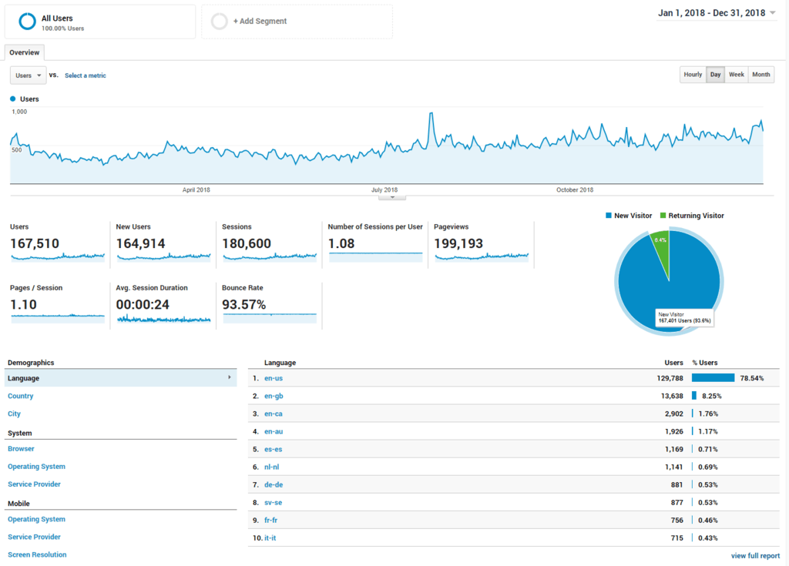
Task: Open the en-us language link
Action: (274, 378)
